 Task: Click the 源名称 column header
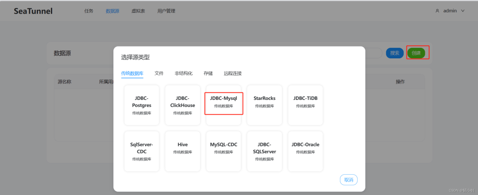(x=65, y=82)
